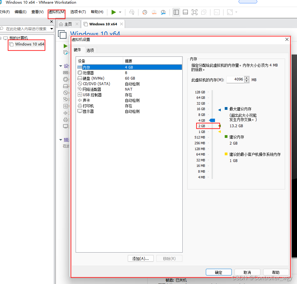Open the stretch display dropdown arrow

[x=236, y=12]
